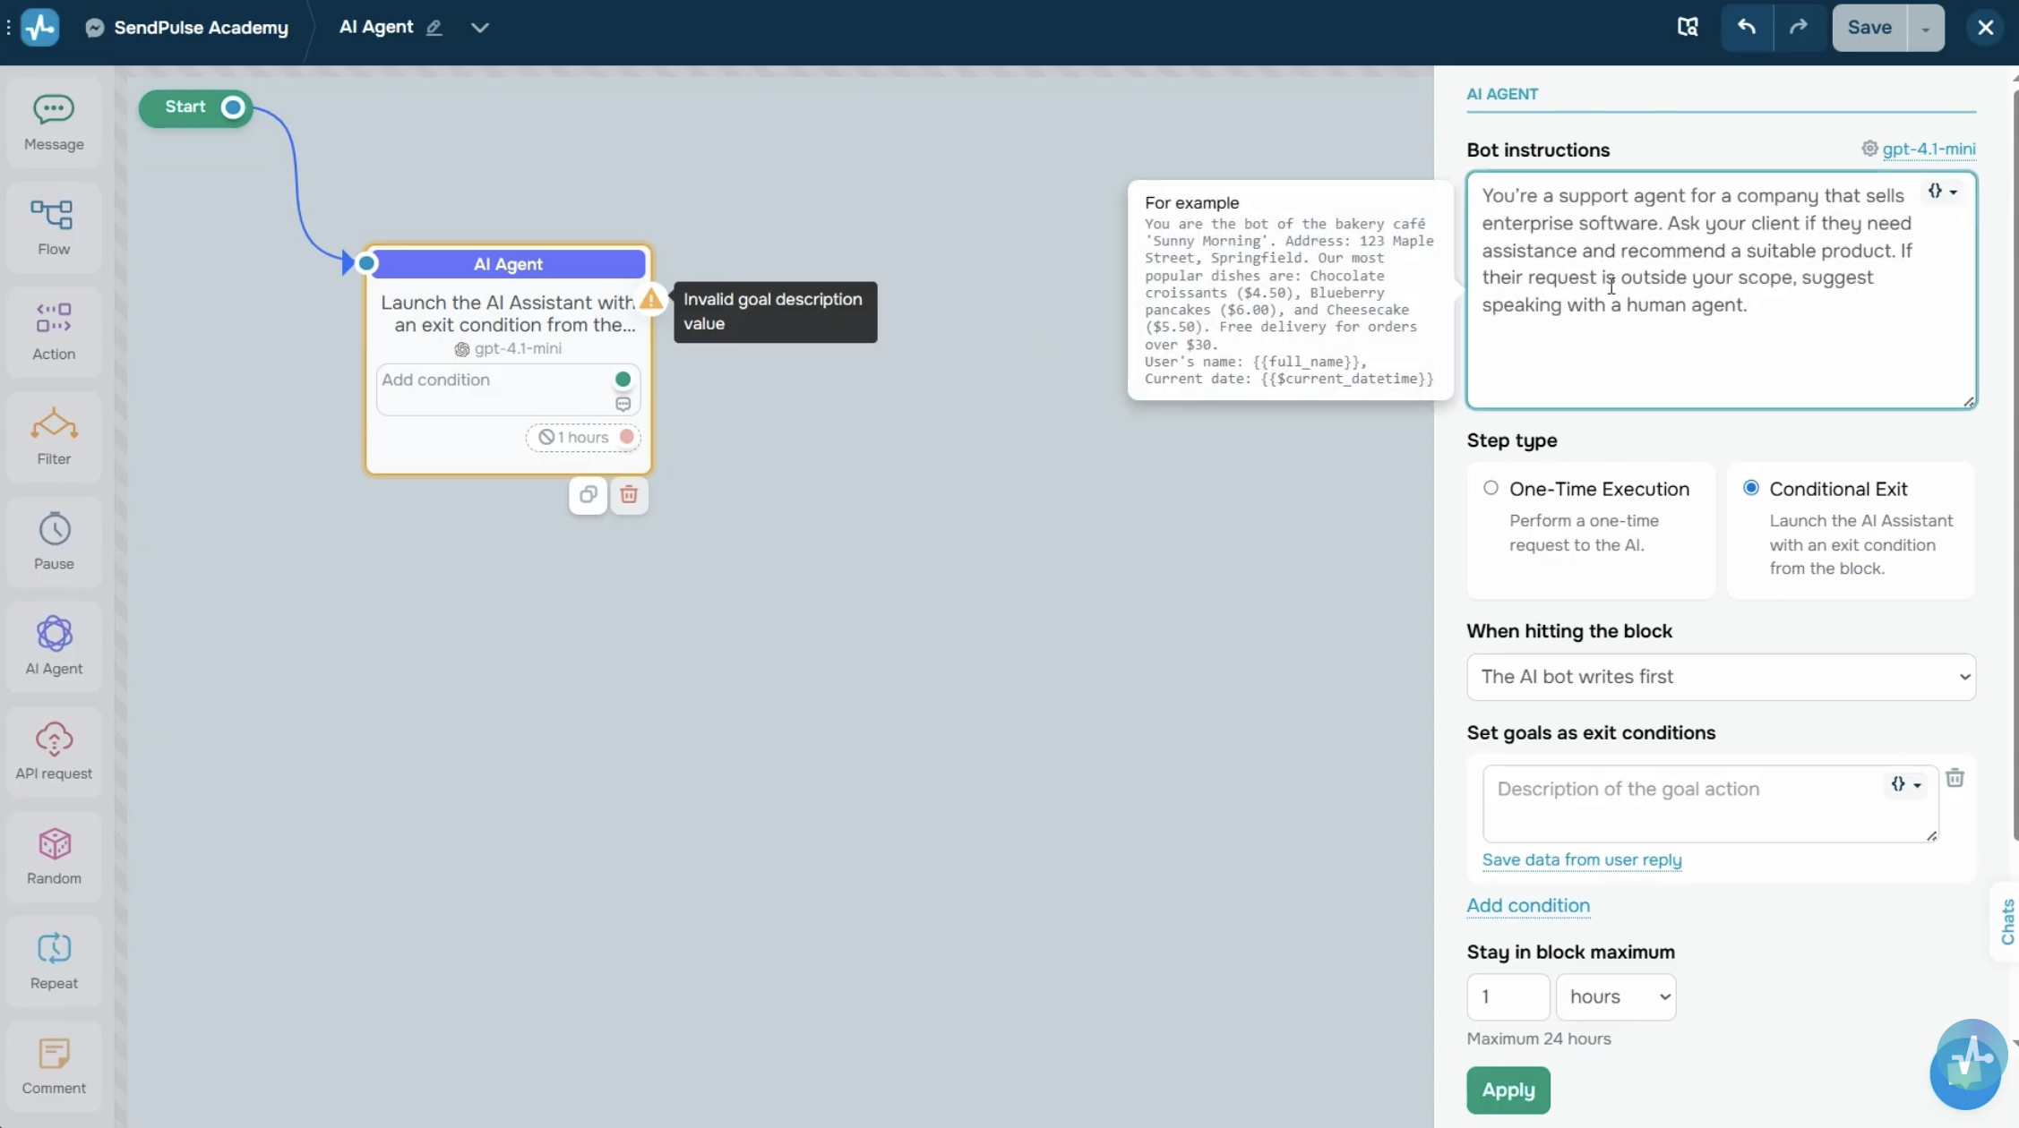Image resolution: width=2019 pixels, height=1128 pixels.
Task: Insert variable in goal description field
Action: 1905,785
